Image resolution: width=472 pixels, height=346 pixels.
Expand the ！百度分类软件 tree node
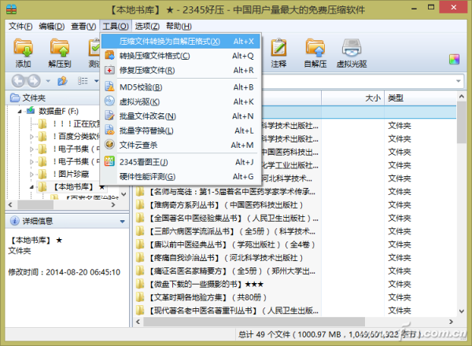point(31,137)
